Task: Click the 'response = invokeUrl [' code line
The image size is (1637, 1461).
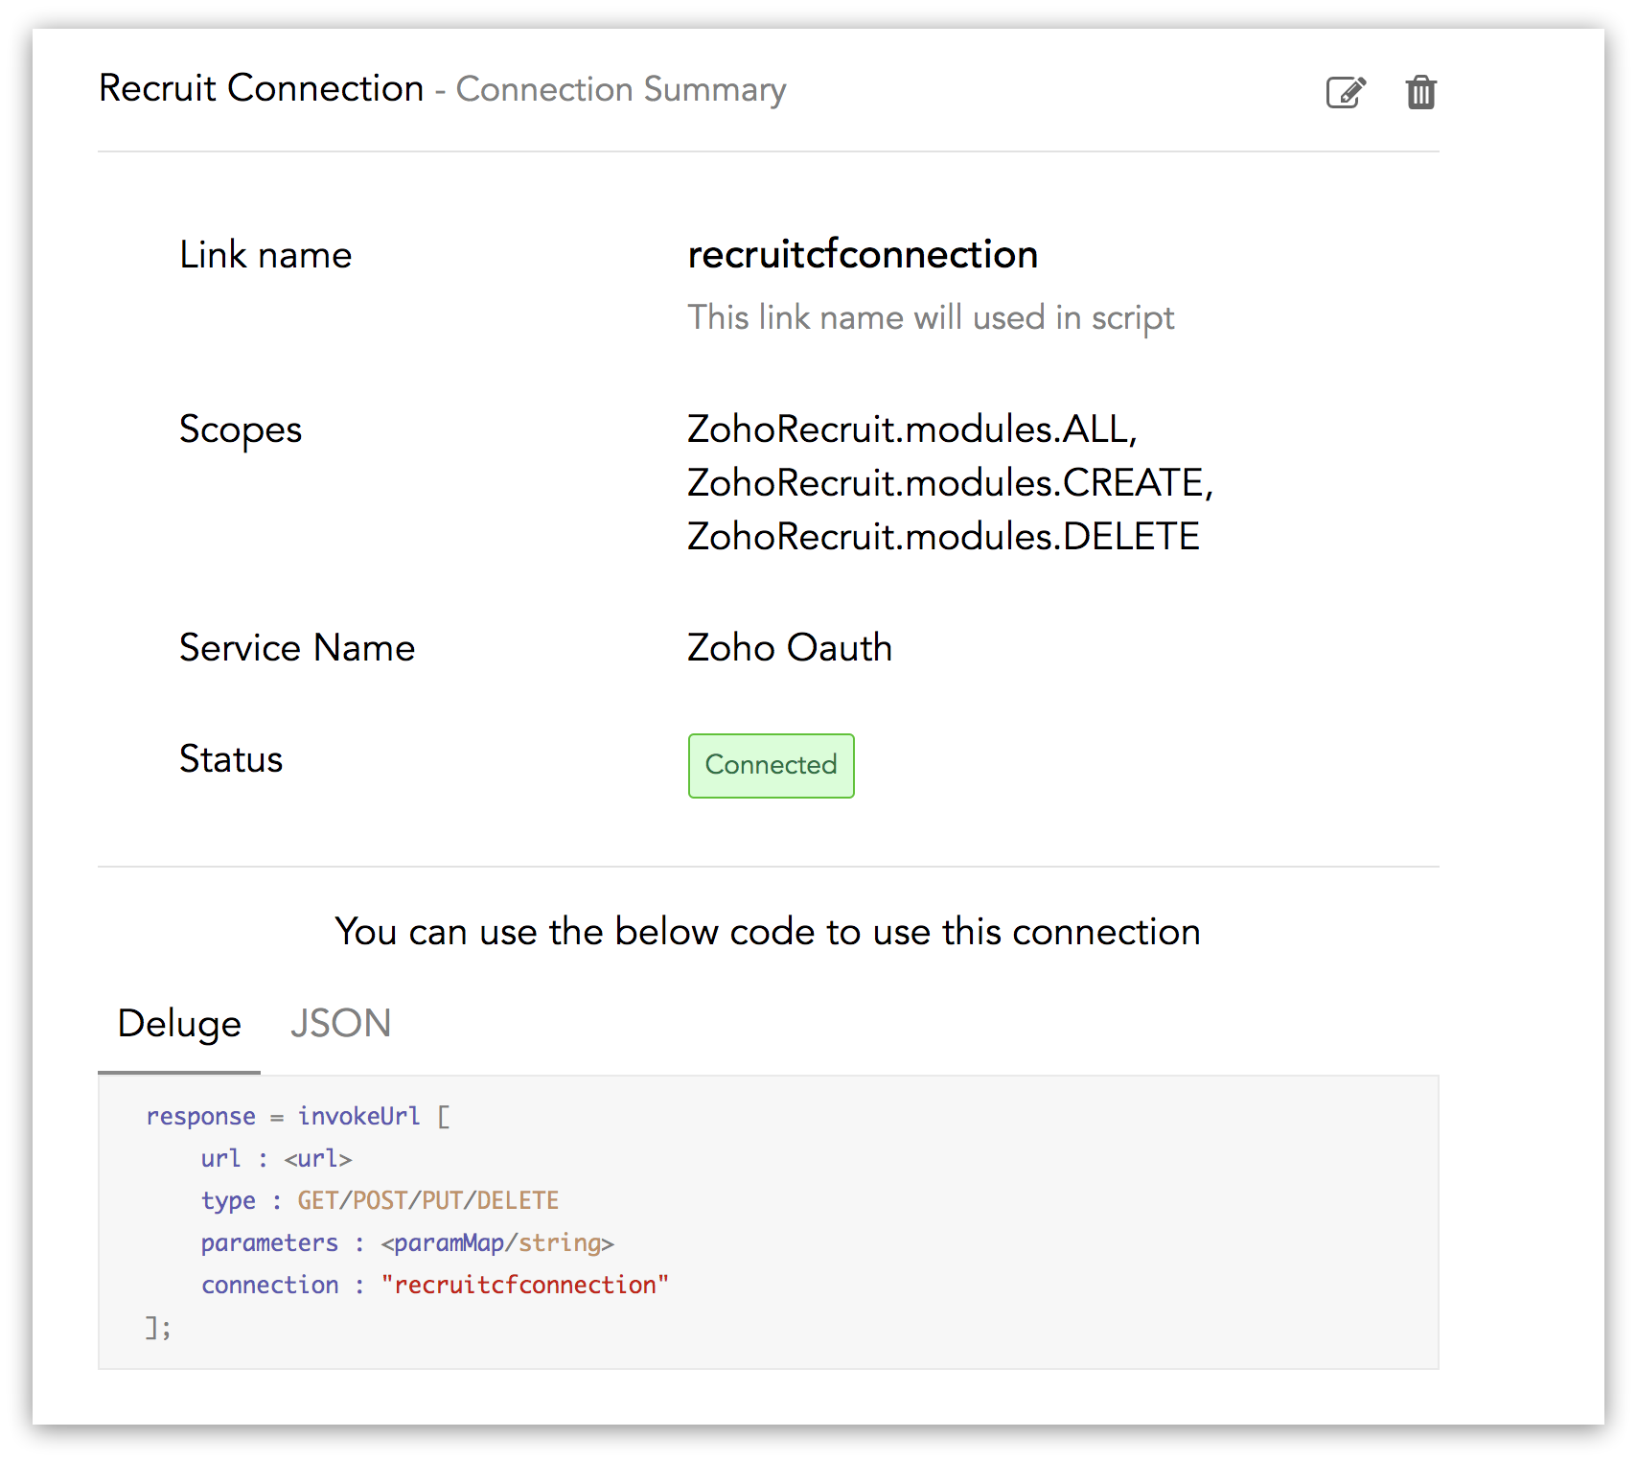Action: coord(298,1116)
